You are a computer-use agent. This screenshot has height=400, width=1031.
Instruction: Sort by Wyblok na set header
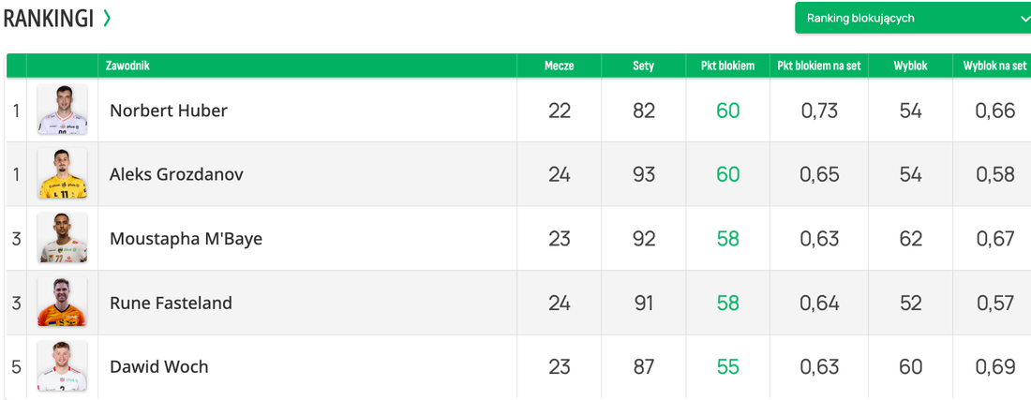994,66
